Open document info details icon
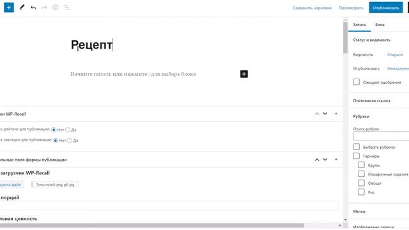Image resolution: width=409 pixels, height=230 pixels. pyautogui.click(x=56, y=8)
